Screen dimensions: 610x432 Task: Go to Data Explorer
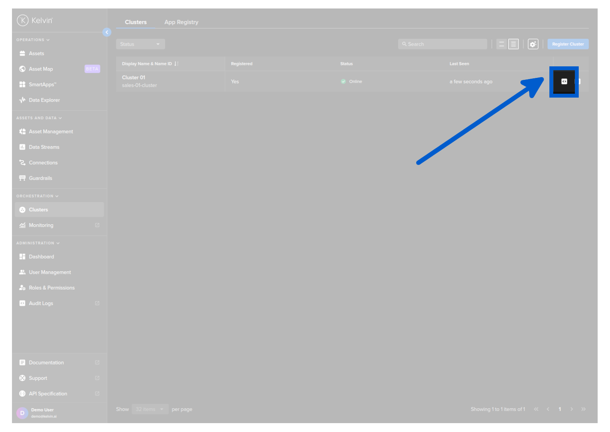[x=44, y=100]
